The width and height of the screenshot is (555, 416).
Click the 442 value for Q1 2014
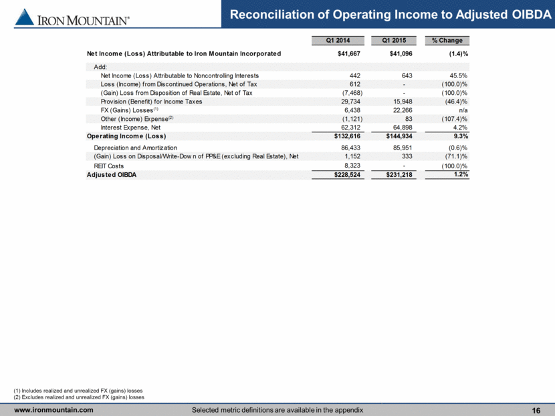354,75
